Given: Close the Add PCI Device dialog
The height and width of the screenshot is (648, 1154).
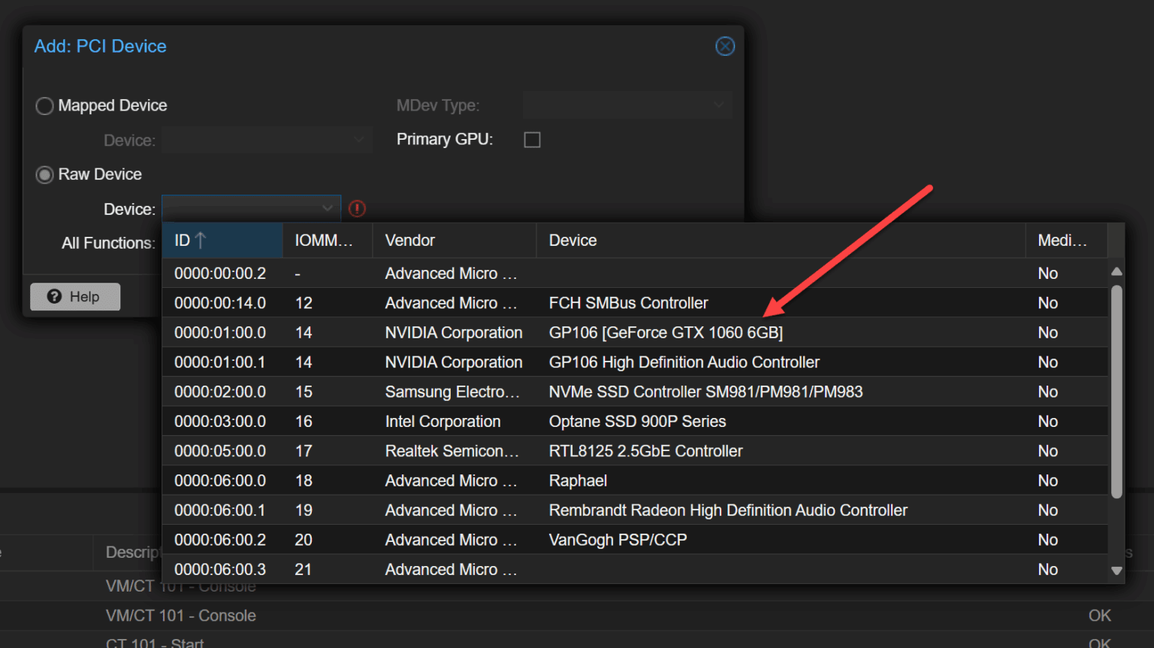Looking at the screenshot, I should (x=724, y=46).
